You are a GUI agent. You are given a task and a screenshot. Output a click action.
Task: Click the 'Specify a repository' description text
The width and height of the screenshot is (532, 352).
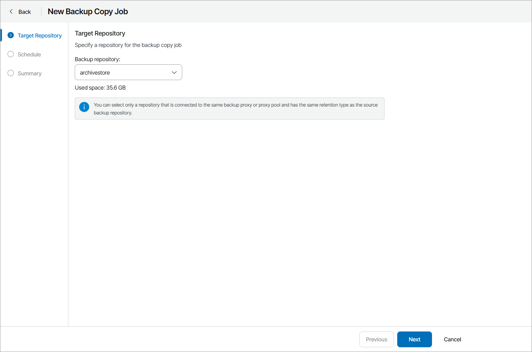point(128,45)
